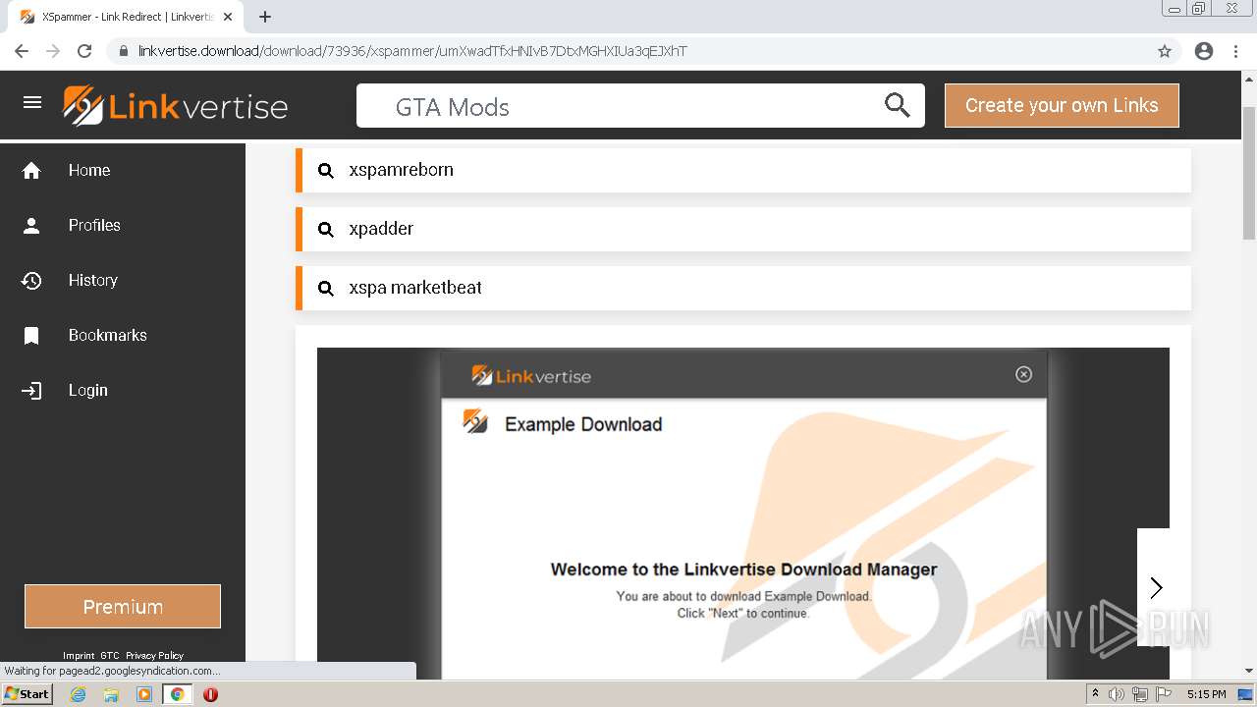Click the site lock icon in address bar
Image resolution: width=1257 pixels, height=707 pixels.
[x=124, y=51]
